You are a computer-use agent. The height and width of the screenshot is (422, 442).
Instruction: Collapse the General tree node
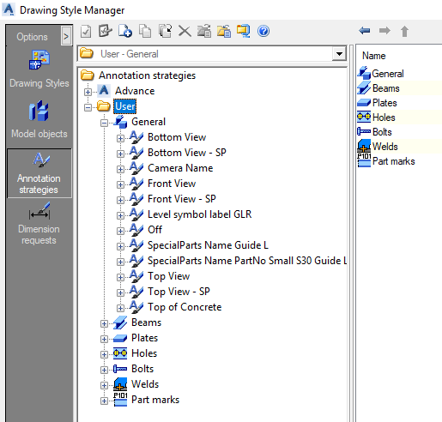104,123
